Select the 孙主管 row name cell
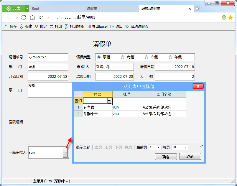The height and width of the screenshot is (186, 237). (x=98, y=107)
